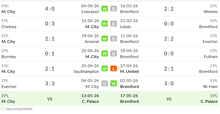Click the D badge for Brentford vs Wolves
The height and width of the screenshot is (114, 220).
114,9
